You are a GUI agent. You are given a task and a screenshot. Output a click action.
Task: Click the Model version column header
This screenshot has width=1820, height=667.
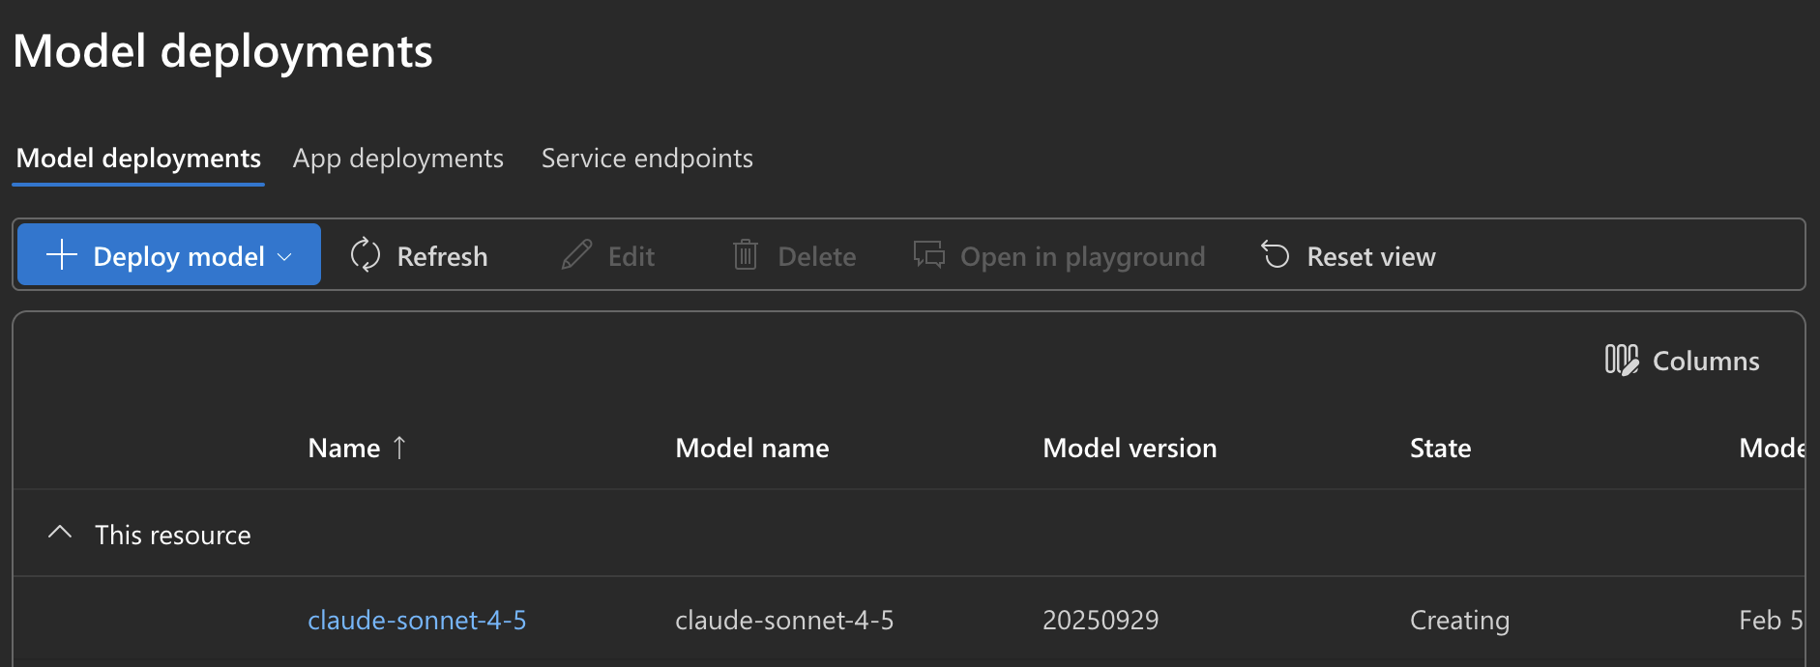(1130, 448)
